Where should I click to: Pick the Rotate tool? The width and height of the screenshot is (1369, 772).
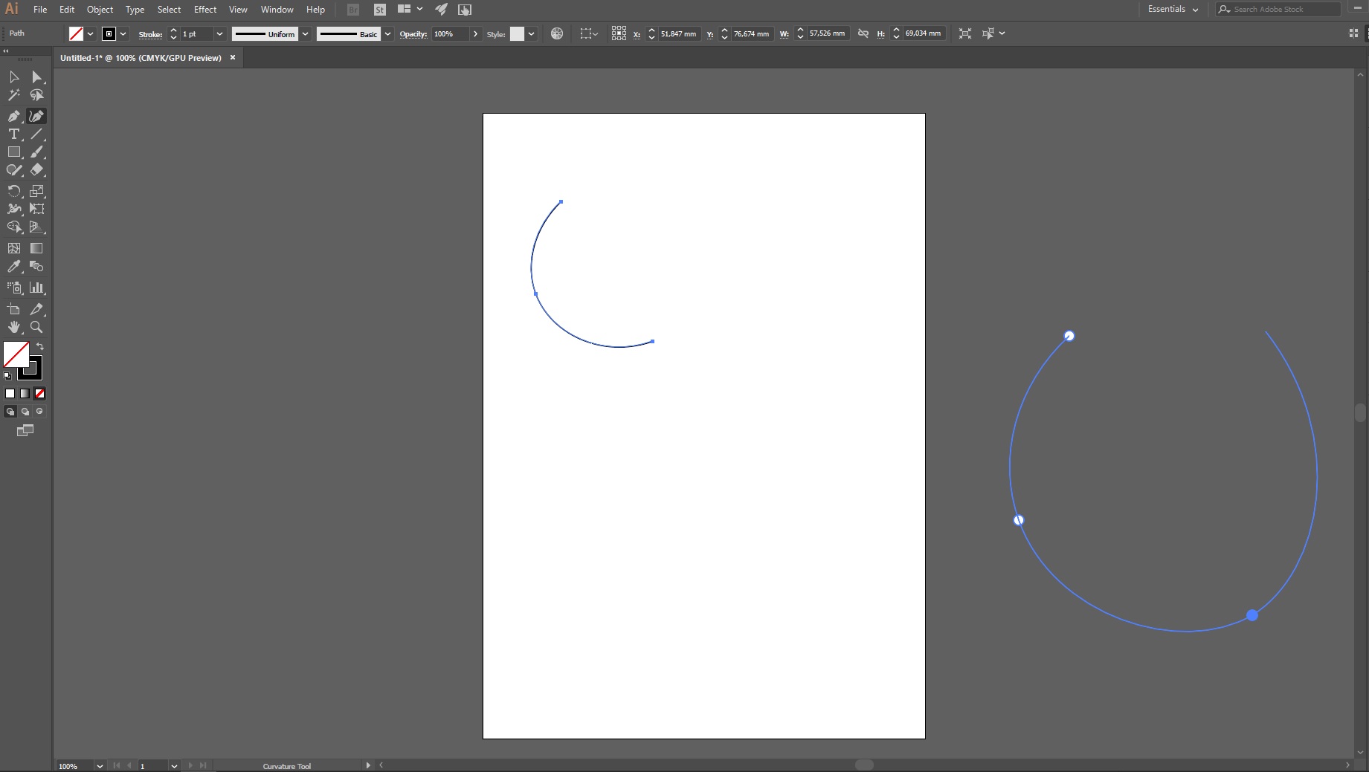tap(13, 191)
